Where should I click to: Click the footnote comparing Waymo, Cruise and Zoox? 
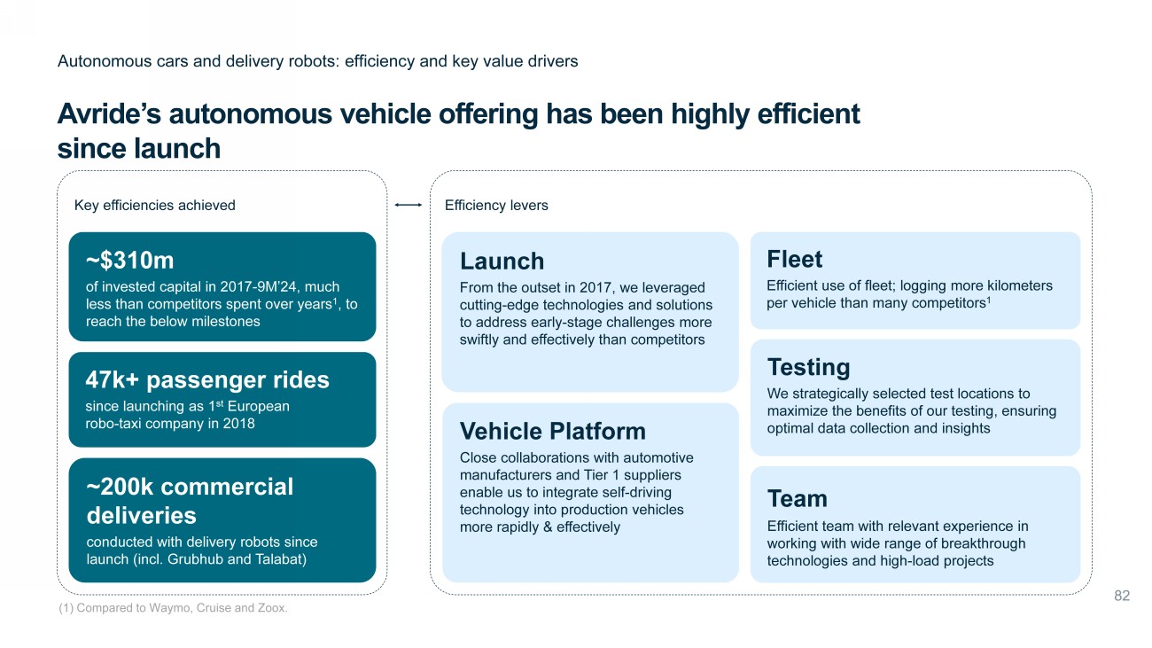point(173,607)
